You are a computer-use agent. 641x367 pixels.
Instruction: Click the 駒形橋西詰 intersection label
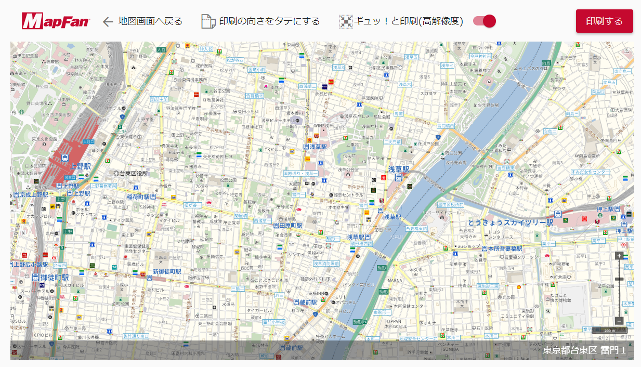tap(361, 243)
